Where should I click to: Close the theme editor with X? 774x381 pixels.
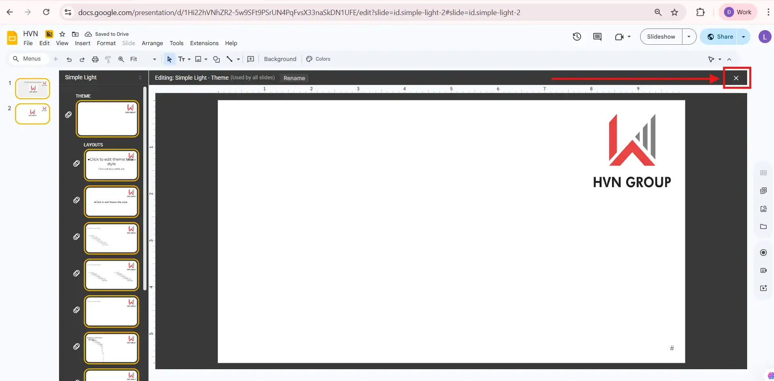[x=736, y=78]
